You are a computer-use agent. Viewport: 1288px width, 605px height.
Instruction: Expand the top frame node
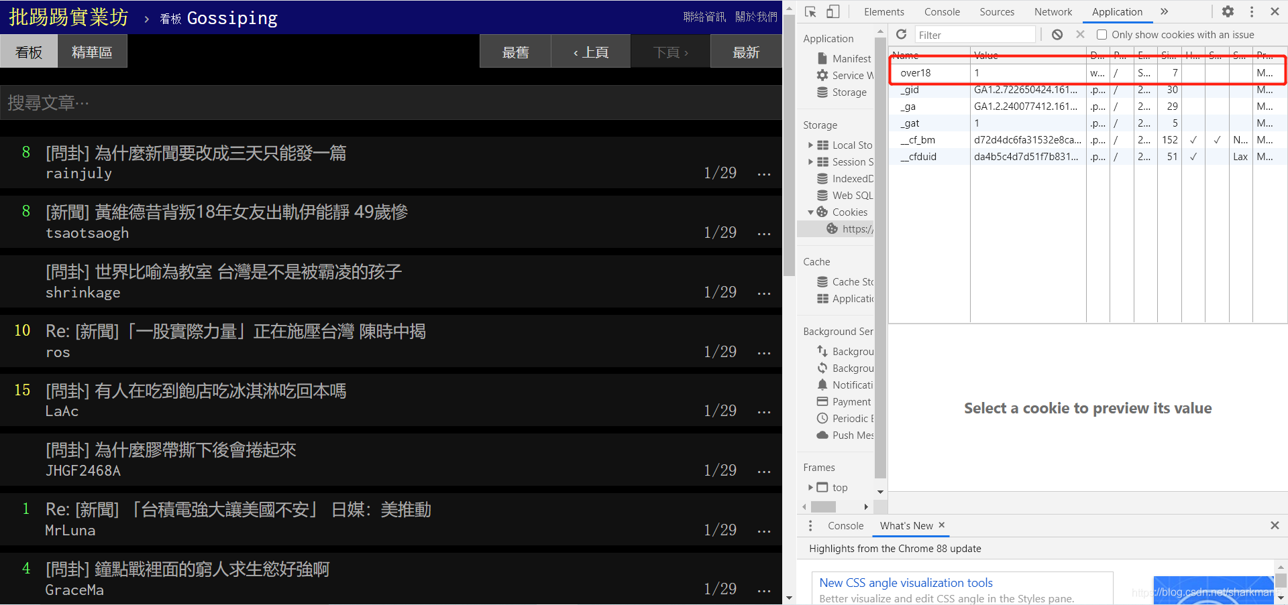(810, 488)
